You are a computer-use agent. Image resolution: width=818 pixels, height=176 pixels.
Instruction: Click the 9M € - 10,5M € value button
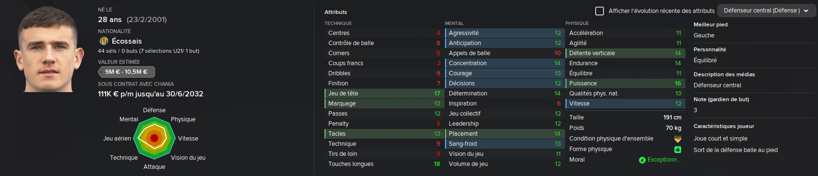126,72
